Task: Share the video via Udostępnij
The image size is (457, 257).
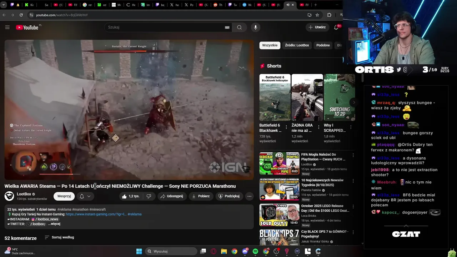Action: point(172,196)
